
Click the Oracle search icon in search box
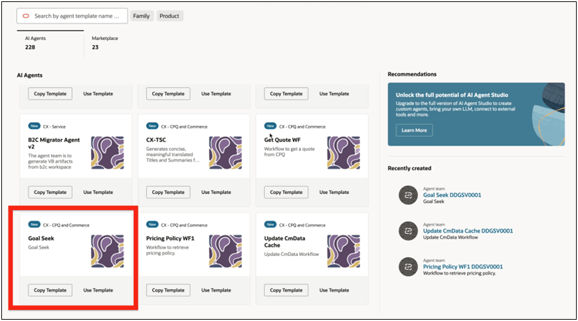click(x=26, y=16)
